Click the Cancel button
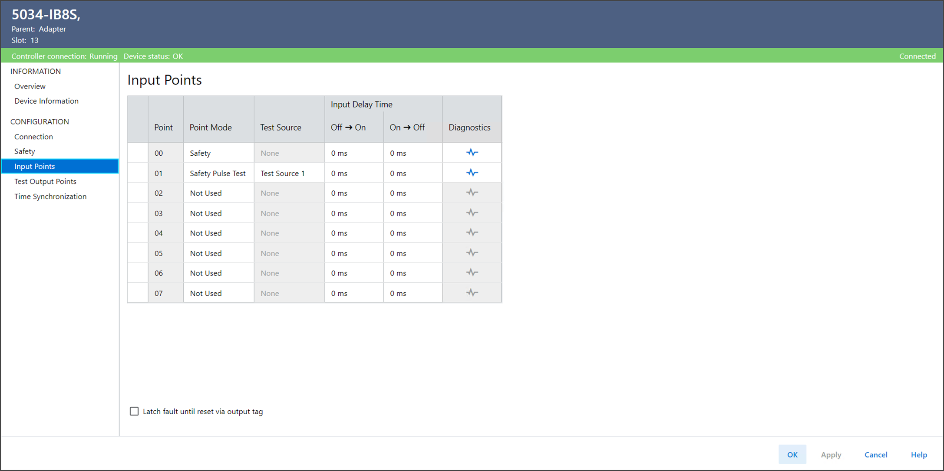Screen dimensions: 944x471 click(875, 455)
